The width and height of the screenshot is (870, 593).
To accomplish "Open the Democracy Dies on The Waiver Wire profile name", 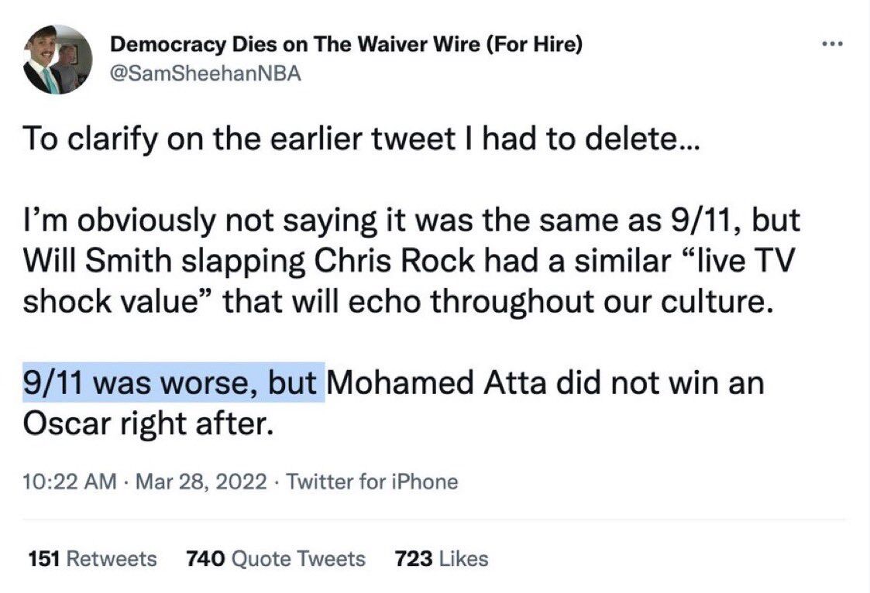I will click(346, 44).
